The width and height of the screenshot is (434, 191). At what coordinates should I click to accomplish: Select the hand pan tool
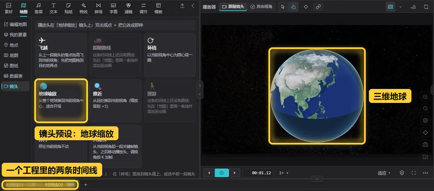294,7
